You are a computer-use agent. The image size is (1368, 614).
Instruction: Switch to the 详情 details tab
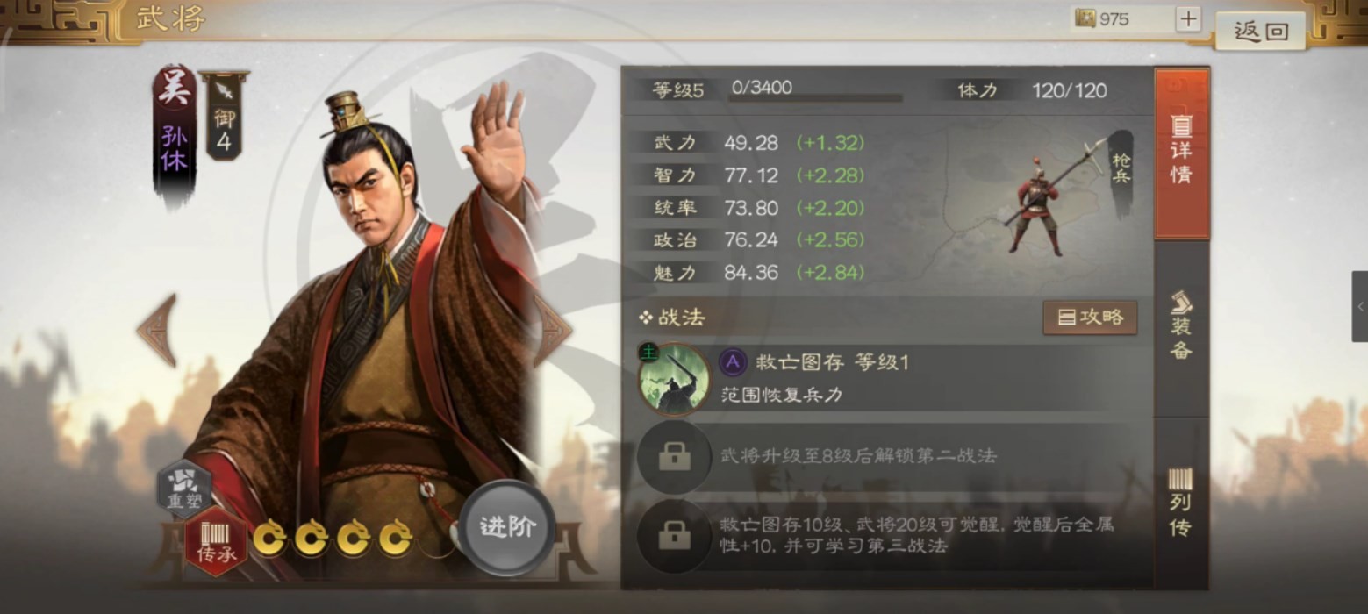click(x=1181, y=154)
